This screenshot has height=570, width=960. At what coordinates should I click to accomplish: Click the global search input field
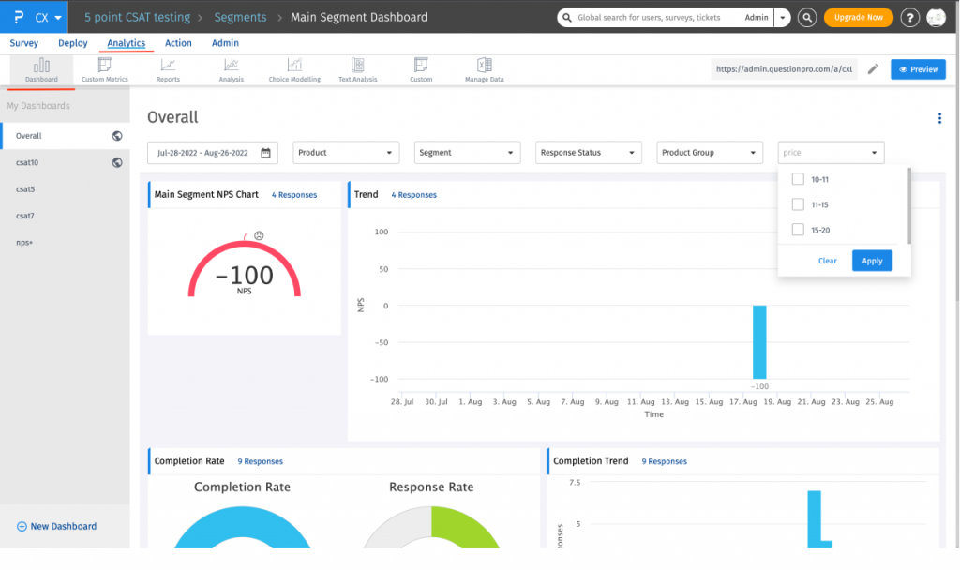(x=649, y=17)
